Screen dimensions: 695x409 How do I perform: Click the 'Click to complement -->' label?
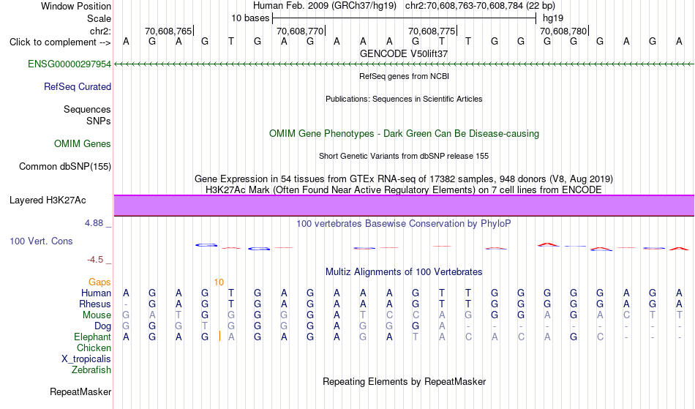(x=60, y=42)
